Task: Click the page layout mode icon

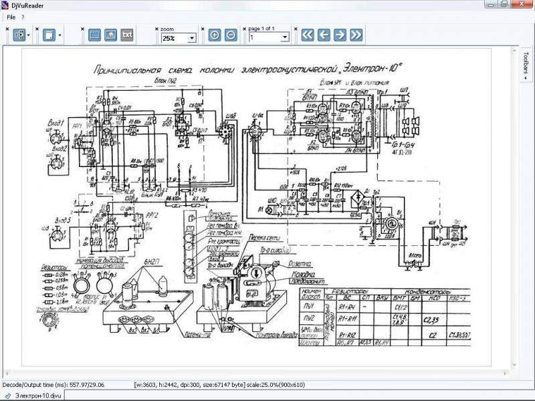Action: tap(19, 35)
